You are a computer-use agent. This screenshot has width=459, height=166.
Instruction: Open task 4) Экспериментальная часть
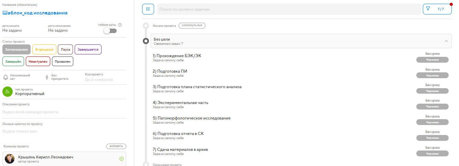(180, 103)
